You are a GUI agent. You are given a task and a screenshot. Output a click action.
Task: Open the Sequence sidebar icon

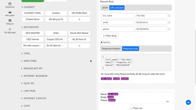pos(10,5)
